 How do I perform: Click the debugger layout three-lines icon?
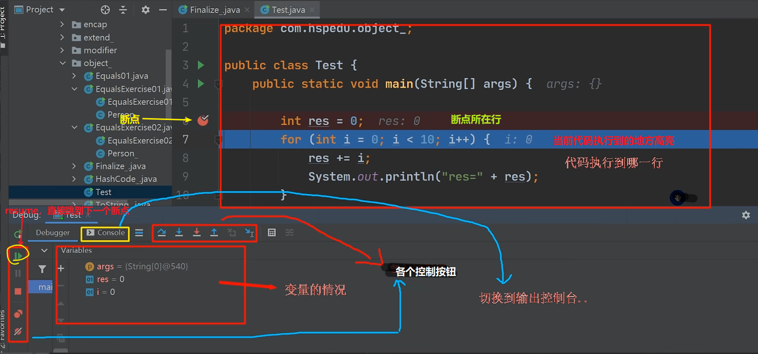click(x=139, y=233)
